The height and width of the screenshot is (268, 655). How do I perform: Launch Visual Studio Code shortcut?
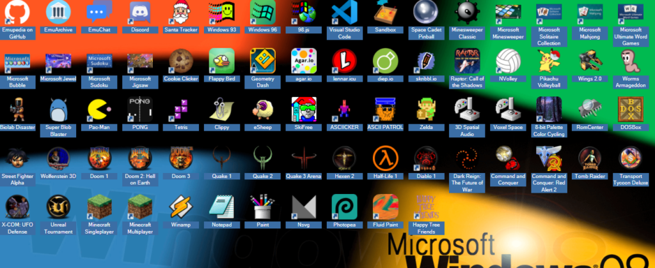[x=344, y=13]
